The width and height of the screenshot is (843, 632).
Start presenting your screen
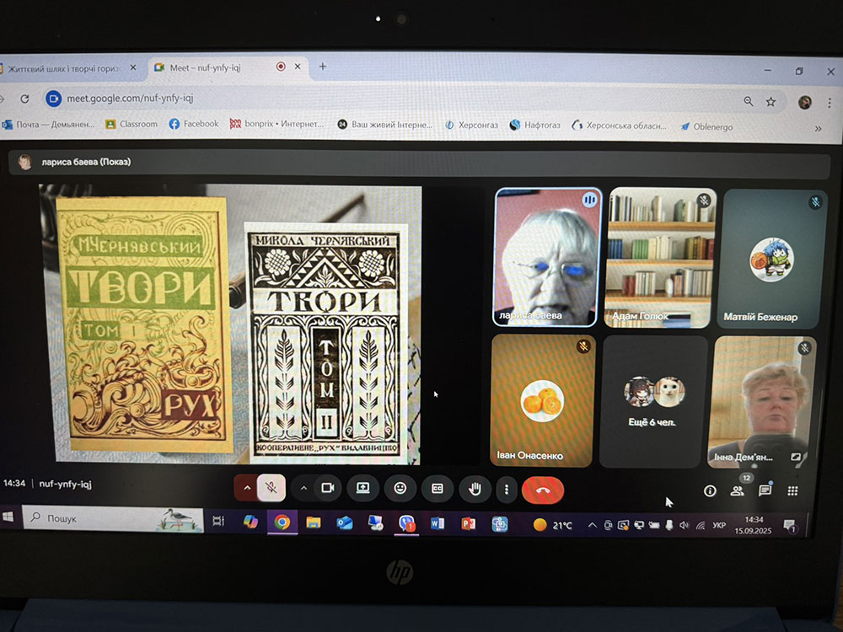(x=362, y=488)
